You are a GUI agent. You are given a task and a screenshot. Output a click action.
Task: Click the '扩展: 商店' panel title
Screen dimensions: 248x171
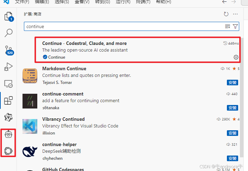(33, 14)
